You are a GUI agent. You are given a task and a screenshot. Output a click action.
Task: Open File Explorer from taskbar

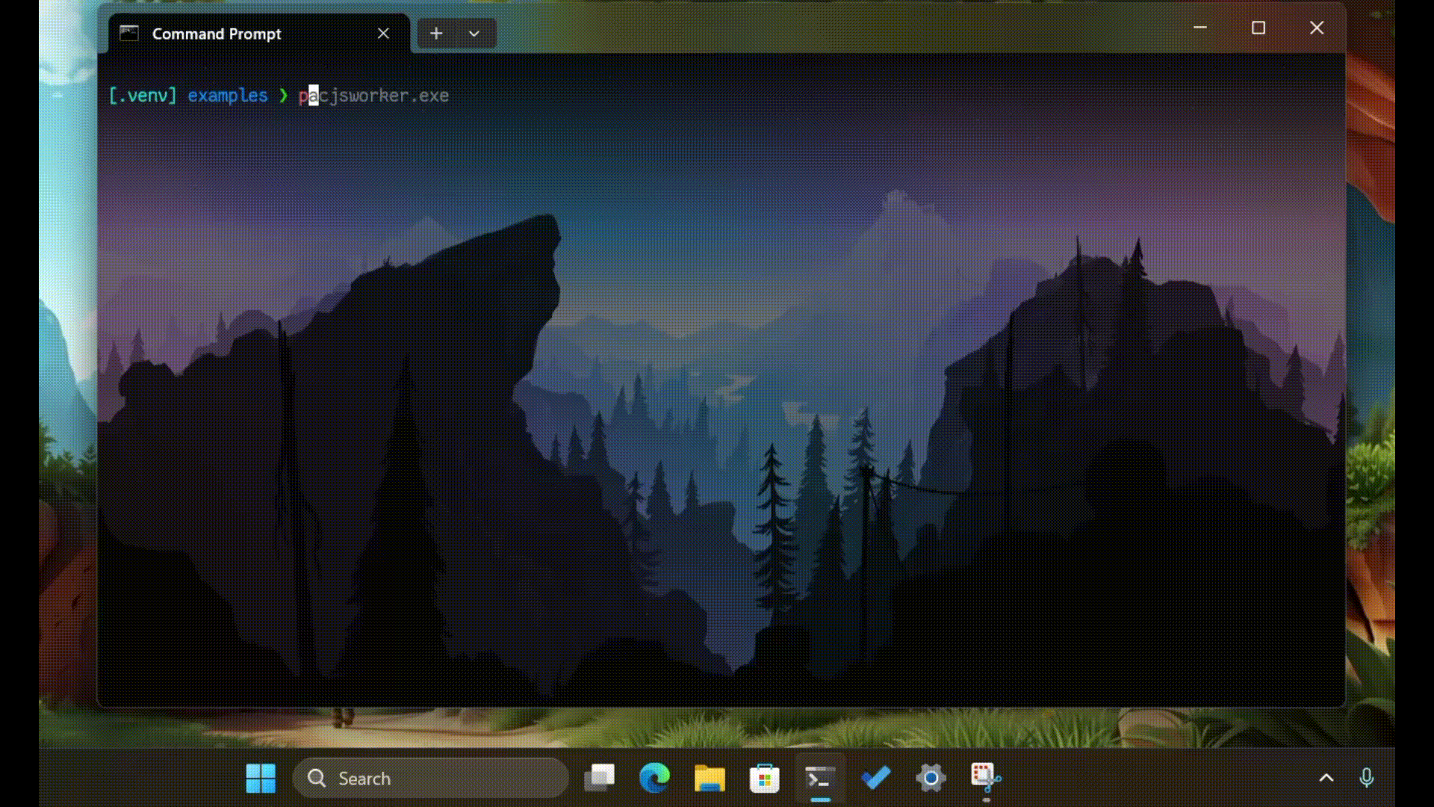(x=710, y=779)
